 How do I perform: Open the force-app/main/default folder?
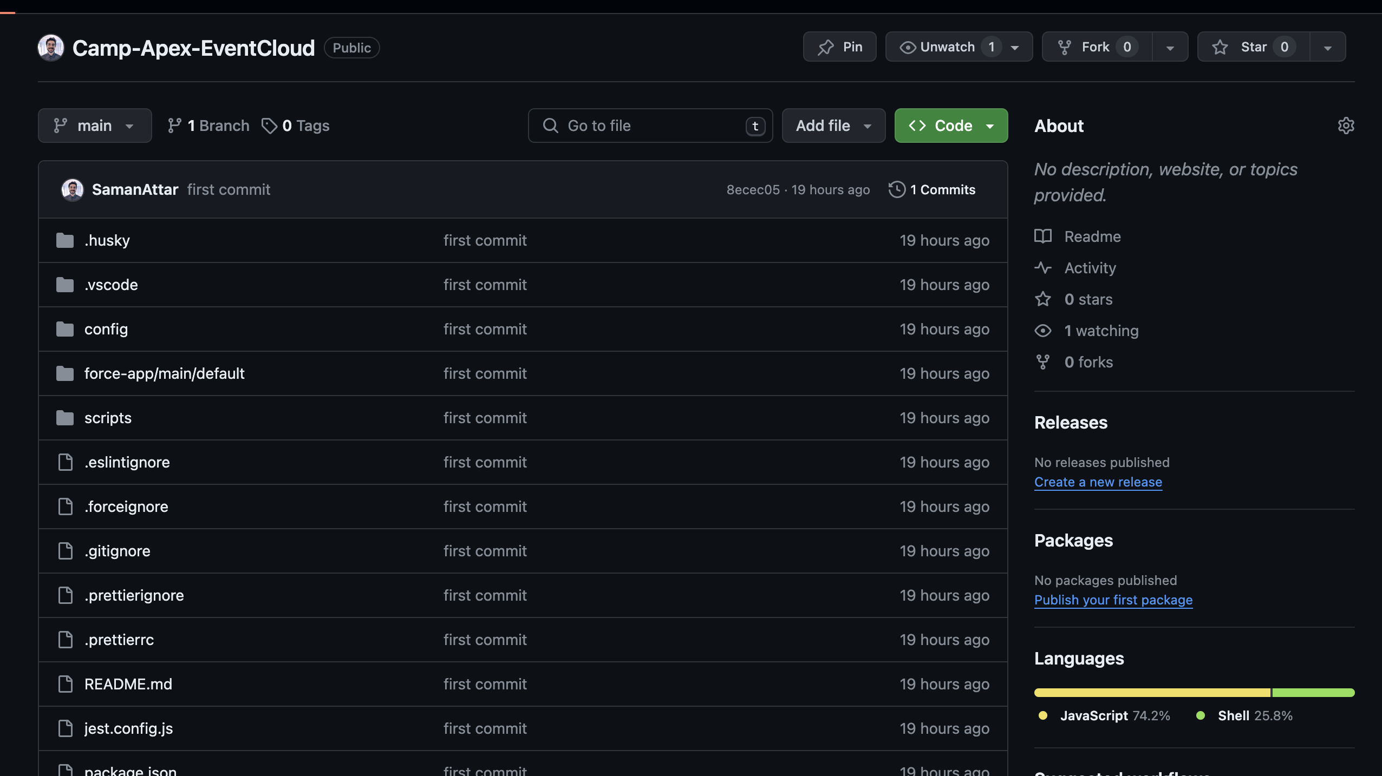tap(165, 373)
